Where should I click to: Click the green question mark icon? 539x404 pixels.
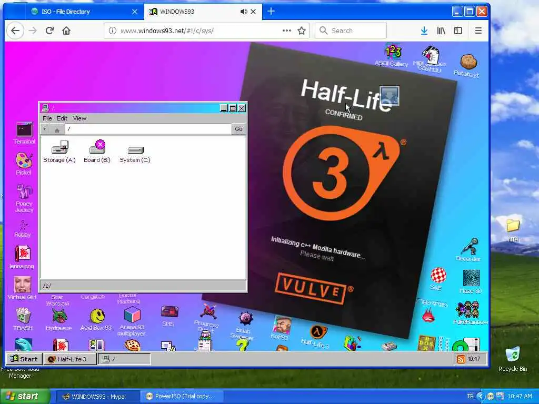pos(242,346)
